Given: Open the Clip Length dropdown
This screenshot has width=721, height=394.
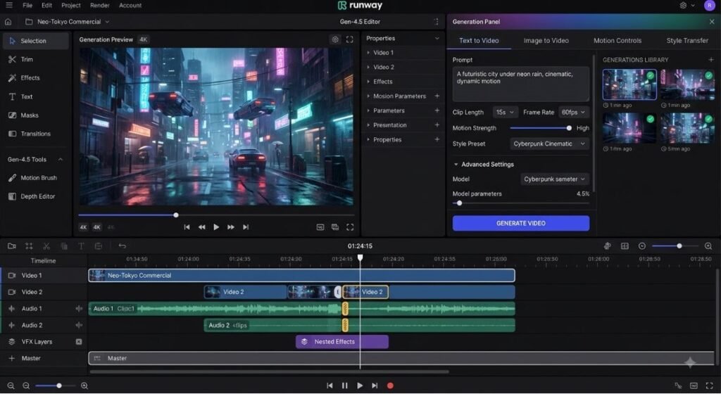Looking at the screenshot, I should click(505, 112).
